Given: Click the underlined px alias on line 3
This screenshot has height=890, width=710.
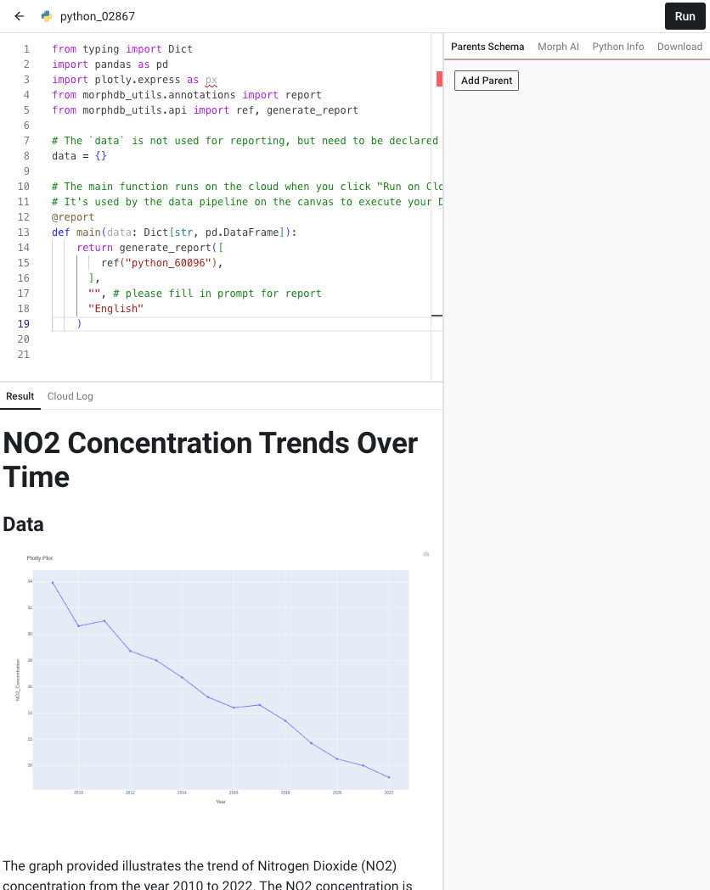Looking at the screenshot, I should 211,80.
